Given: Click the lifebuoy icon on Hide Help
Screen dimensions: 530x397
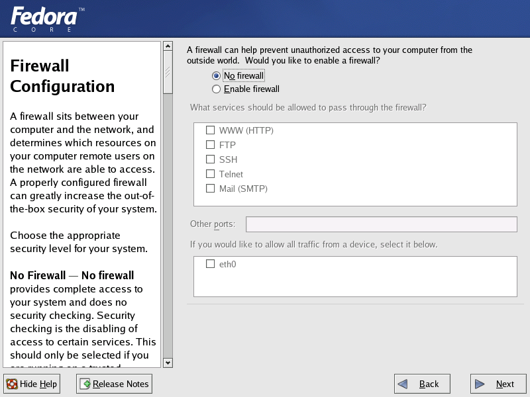Looking at the screenshot, I should 12,384.
